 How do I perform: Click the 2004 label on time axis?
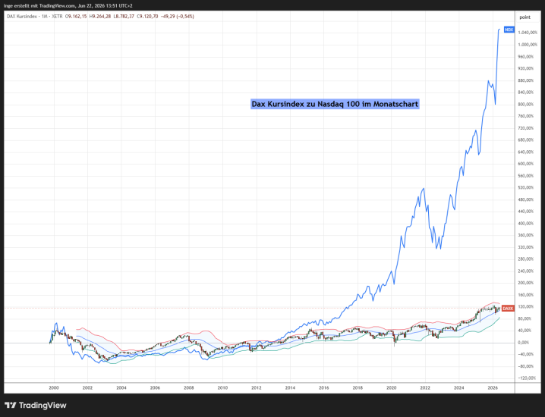[121, 388]
